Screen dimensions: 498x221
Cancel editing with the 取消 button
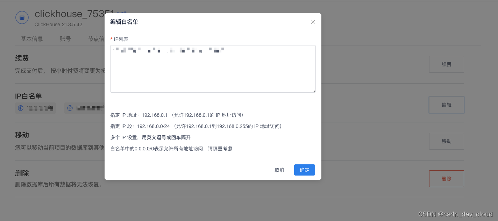pos(279,170)
